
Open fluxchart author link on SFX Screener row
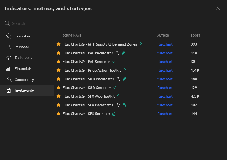165,114
